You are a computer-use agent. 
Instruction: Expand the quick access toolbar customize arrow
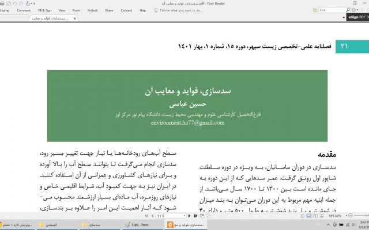[x=35, y=4]
